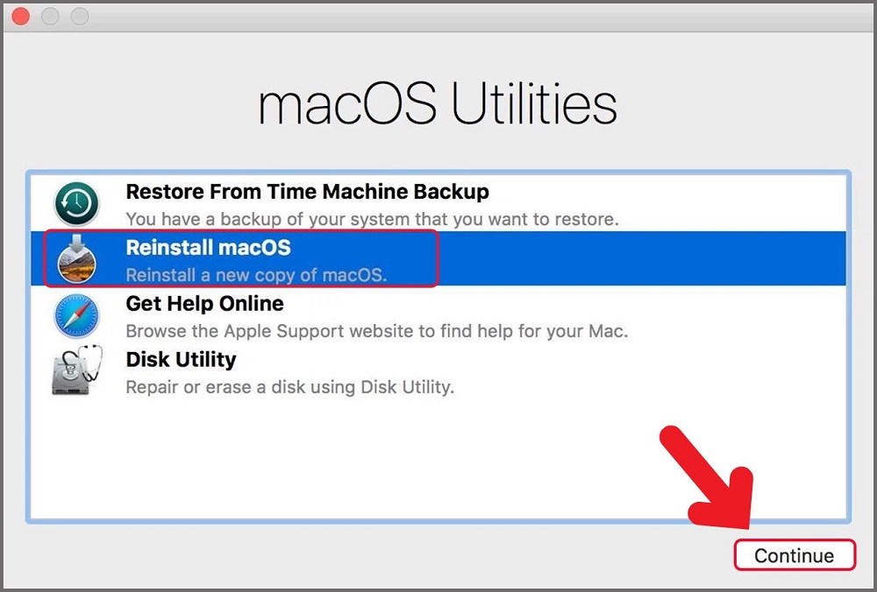This screenshot has width=877, height=592.
Task: Choose "Disk Utility" from the utilities list
Action: click(x=181, y=359)
